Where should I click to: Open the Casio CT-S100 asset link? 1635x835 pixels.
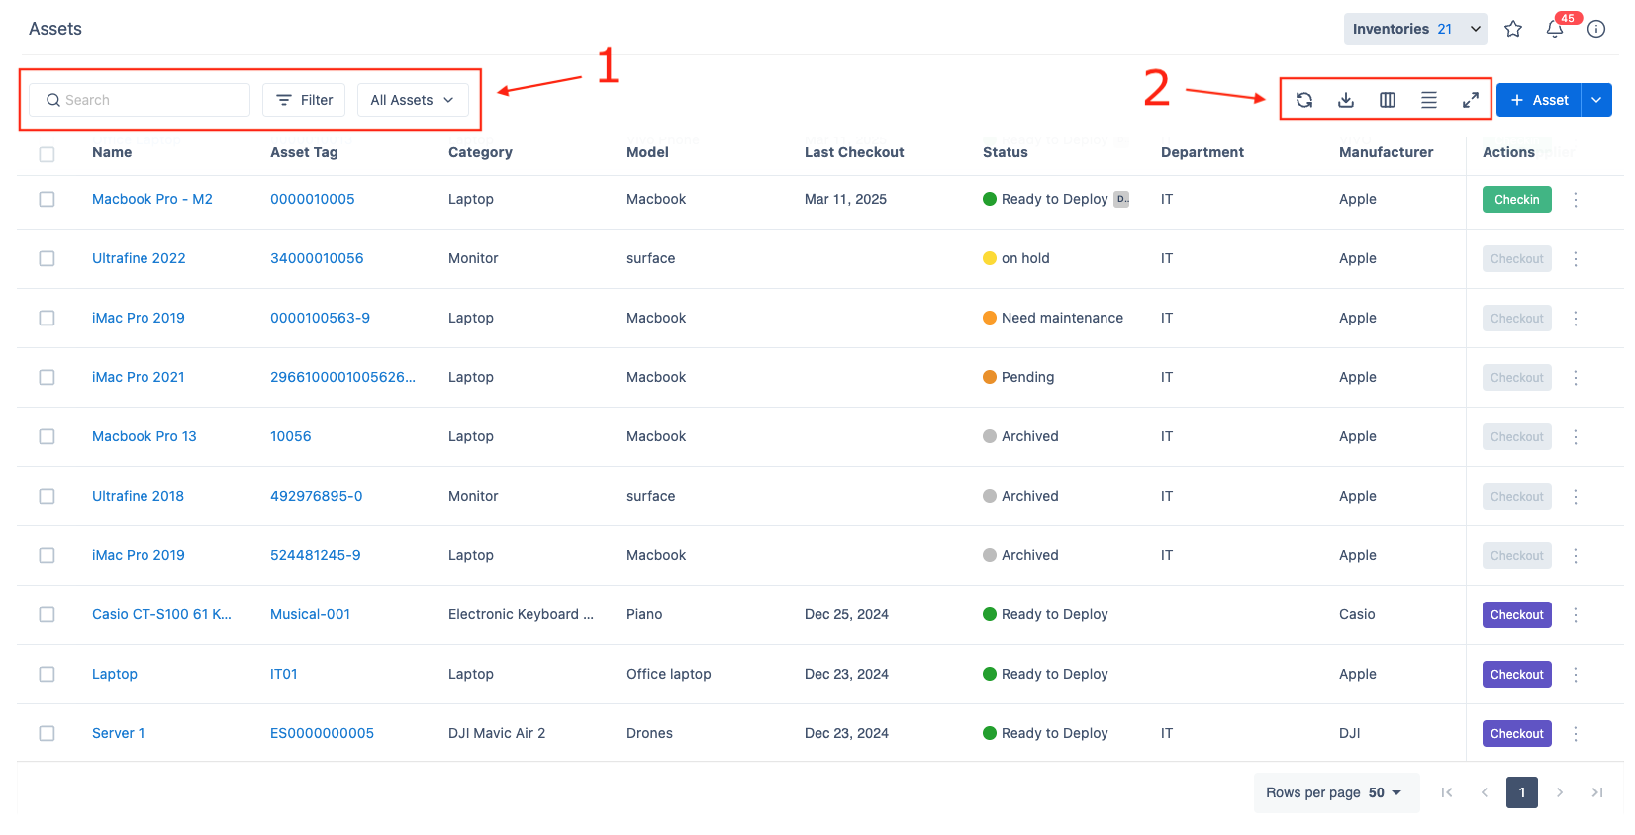[161, 614]
